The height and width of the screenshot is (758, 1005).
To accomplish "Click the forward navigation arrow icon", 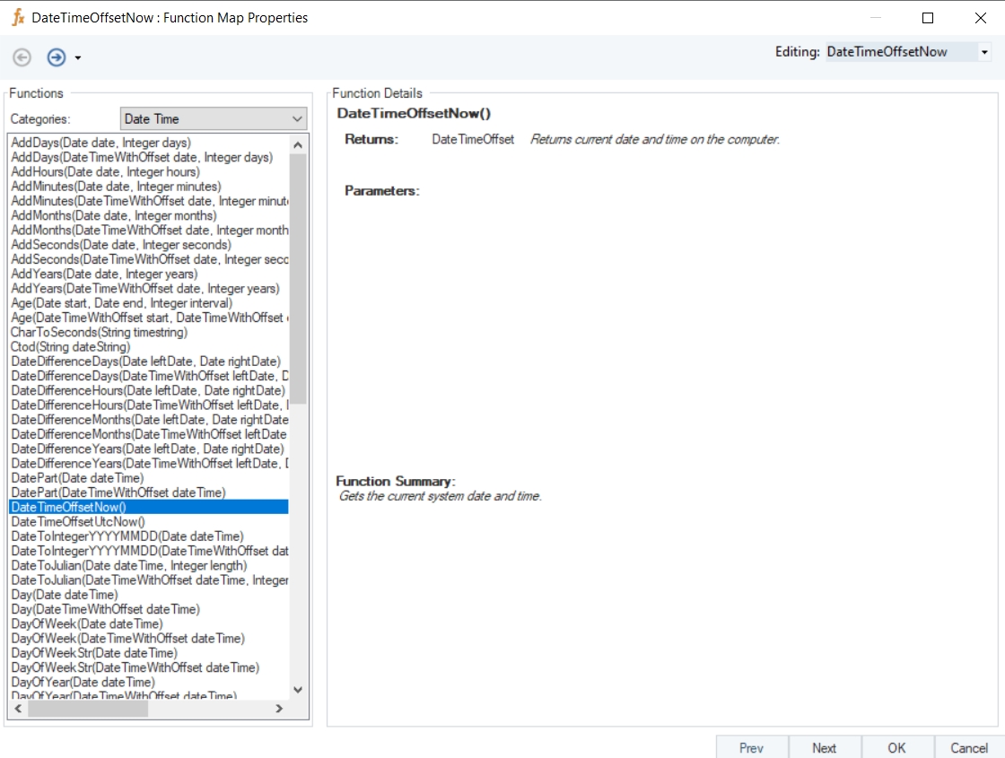I will 57,57.
